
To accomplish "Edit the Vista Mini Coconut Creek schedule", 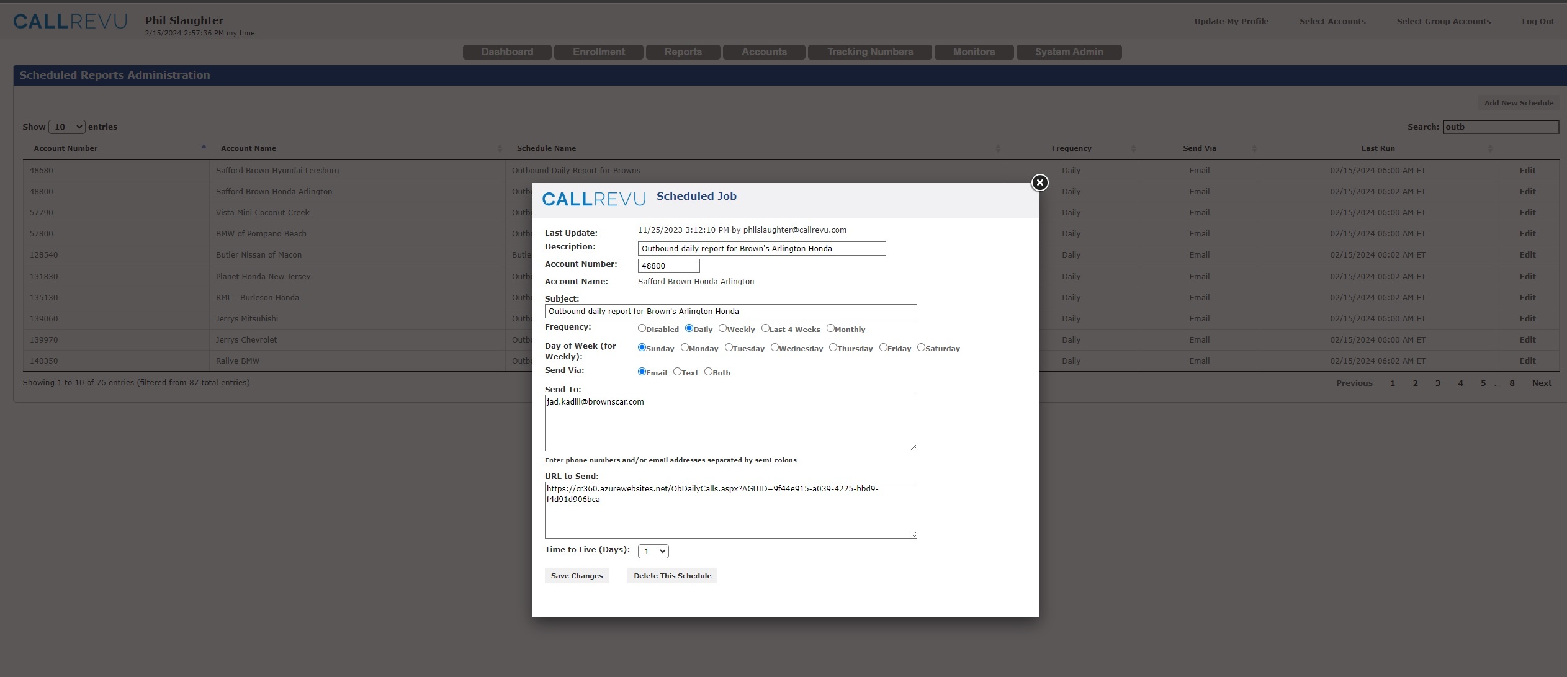I will click(1527, 212).
